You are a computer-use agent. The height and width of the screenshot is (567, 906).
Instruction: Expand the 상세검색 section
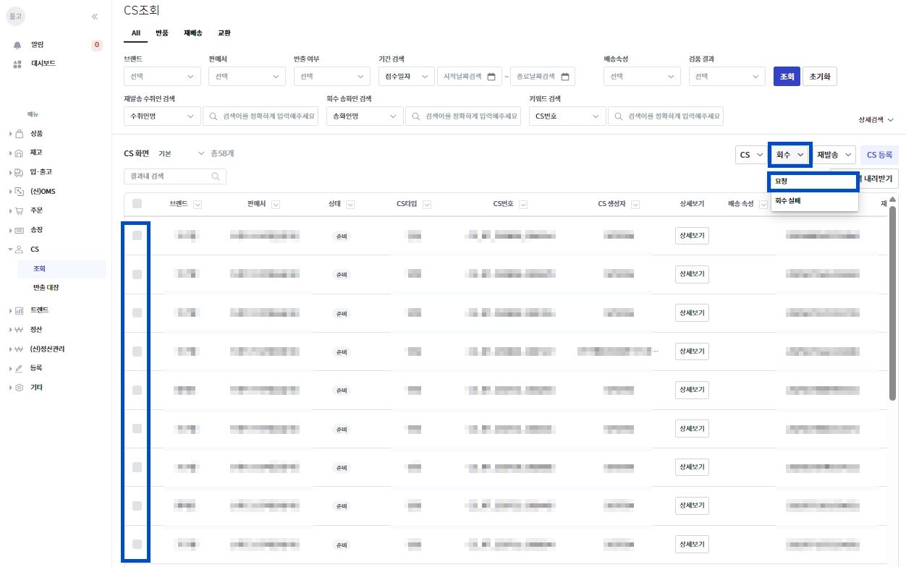(x=876, y=119)
